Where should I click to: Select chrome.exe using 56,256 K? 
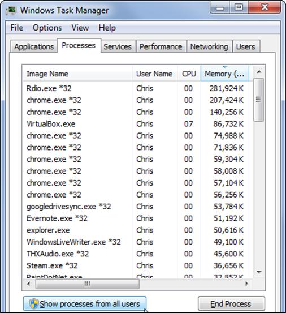[136, 195]
